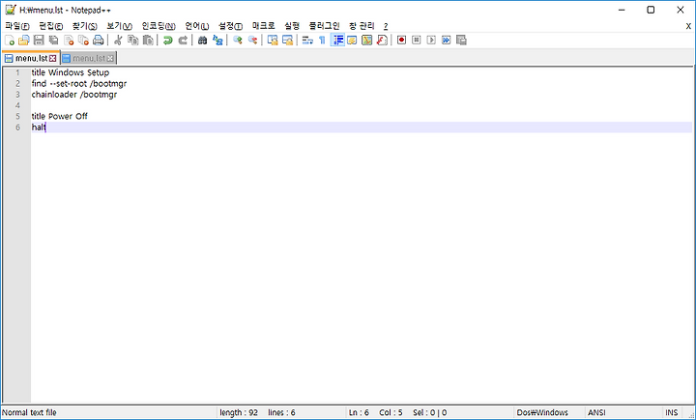
Task: Click the Save Recorded Macro icon
Action: click(461, 41)
